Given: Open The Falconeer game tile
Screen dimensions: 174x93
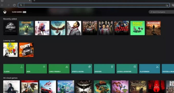Looking at the screenshot, I should (x=58, y=28).
